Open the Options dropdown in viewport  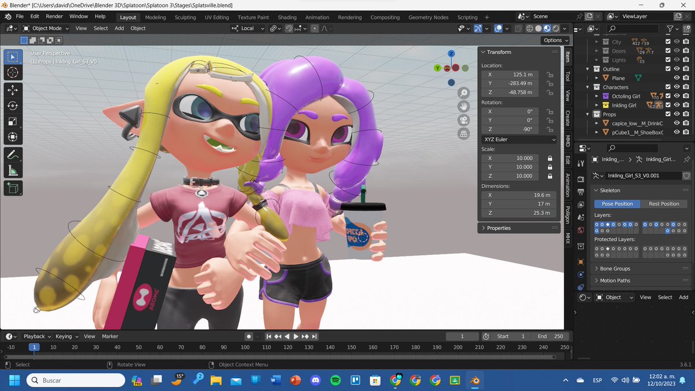[555, 40]
